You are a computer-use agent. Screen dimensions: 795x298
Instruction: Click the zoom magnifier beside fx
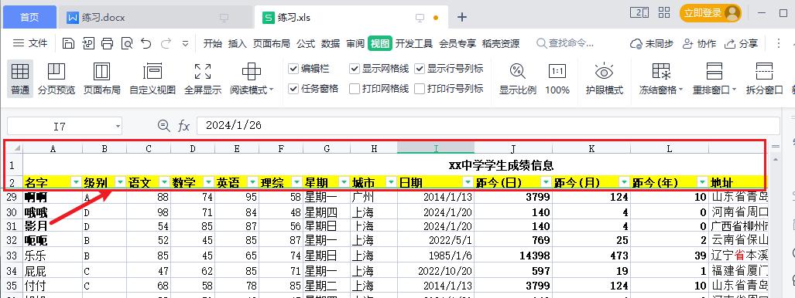(164, 126)
